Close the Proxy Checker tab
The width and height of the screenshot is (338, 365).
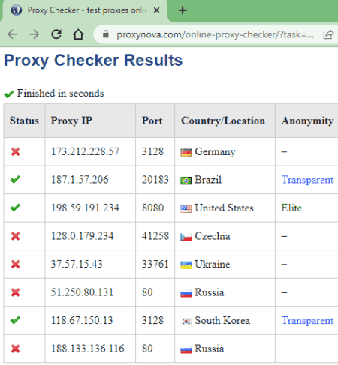point(156,10)
